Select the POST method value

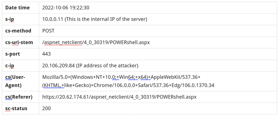[x=48, y=31]
